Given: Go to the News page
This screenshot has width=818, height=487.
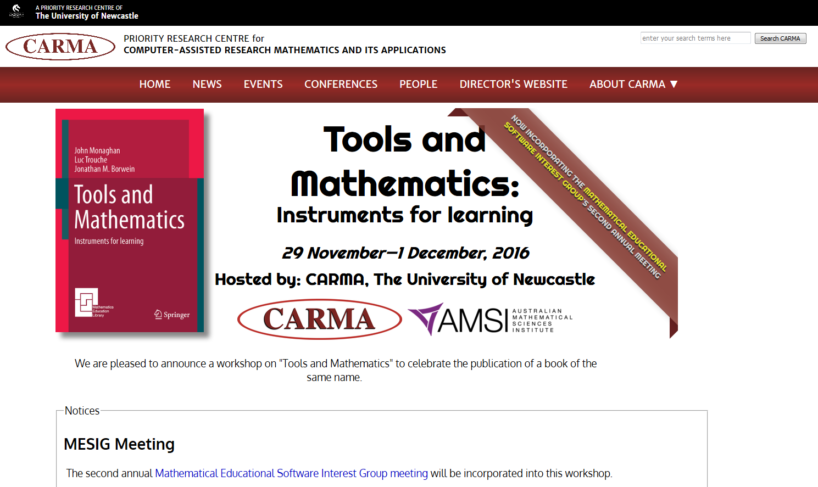Looking at the screenshot, I should (207, 84).
